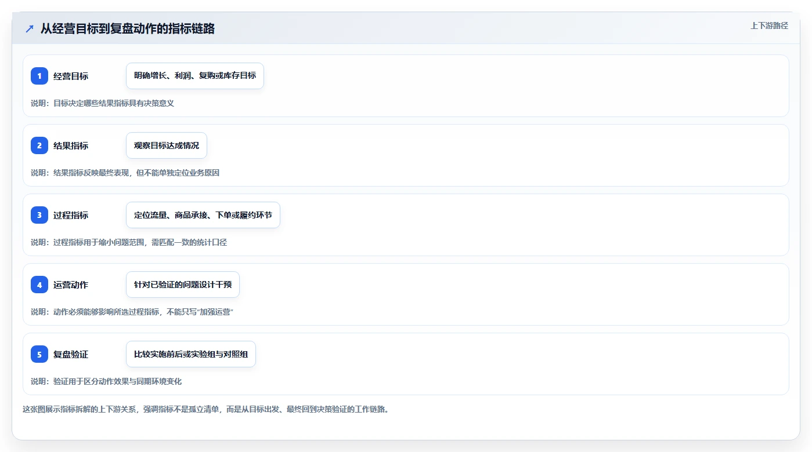Click the 上下游路径 label

click(x=770, y=25)
